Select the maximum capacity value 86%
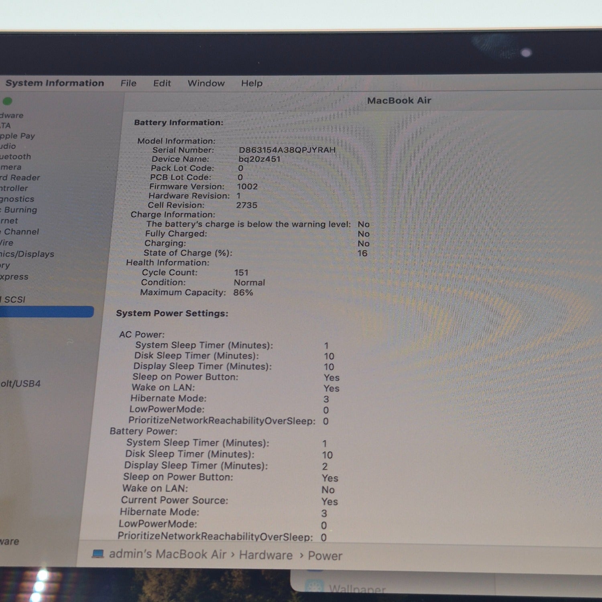Viewport: 602px width, 602px height. click(x=243, y=293)
